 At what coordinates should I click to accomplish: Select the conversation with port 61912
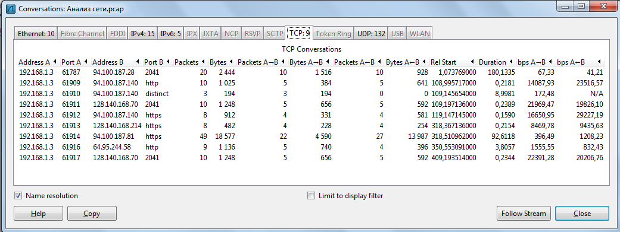coord(311,115)
